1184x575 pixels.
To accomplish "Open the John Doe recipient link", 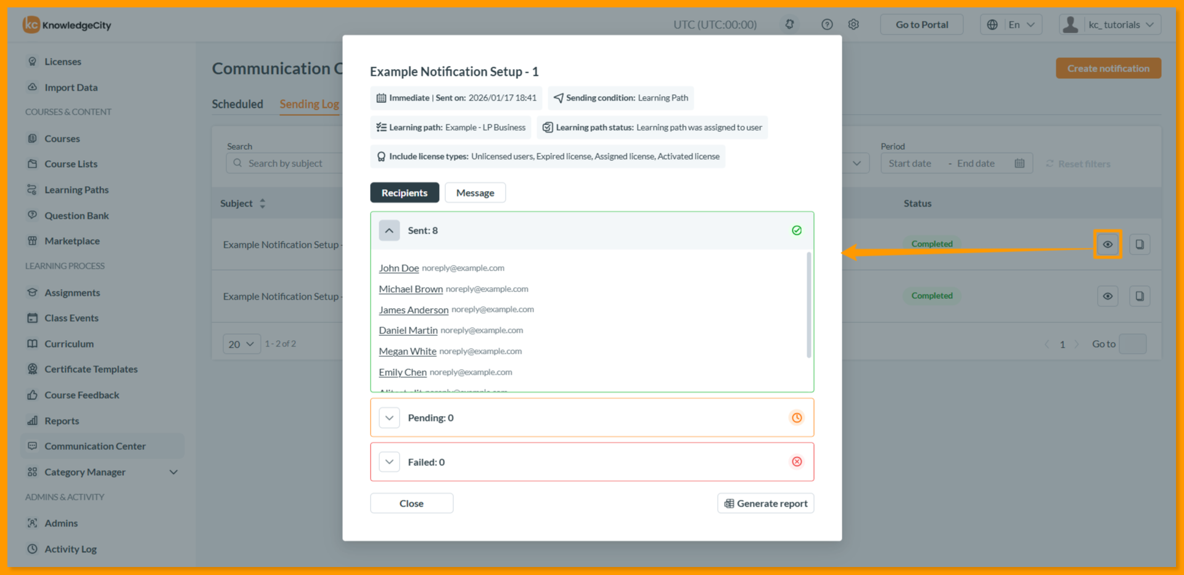I will coord(398,268).
